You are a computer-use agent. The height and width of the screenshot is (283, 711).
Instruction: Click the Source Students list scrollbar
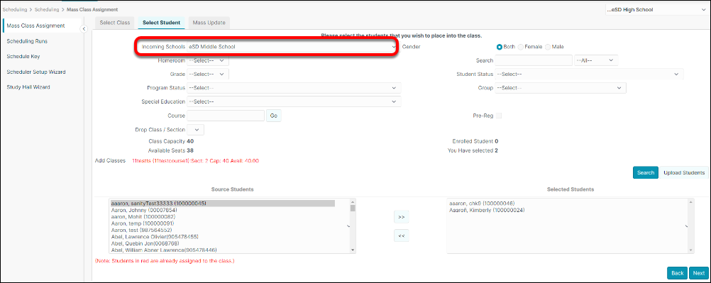click(353, 226)
